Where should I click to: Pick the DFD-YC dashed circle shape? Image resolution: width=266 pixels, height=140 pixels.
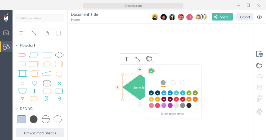click(58, 119)
